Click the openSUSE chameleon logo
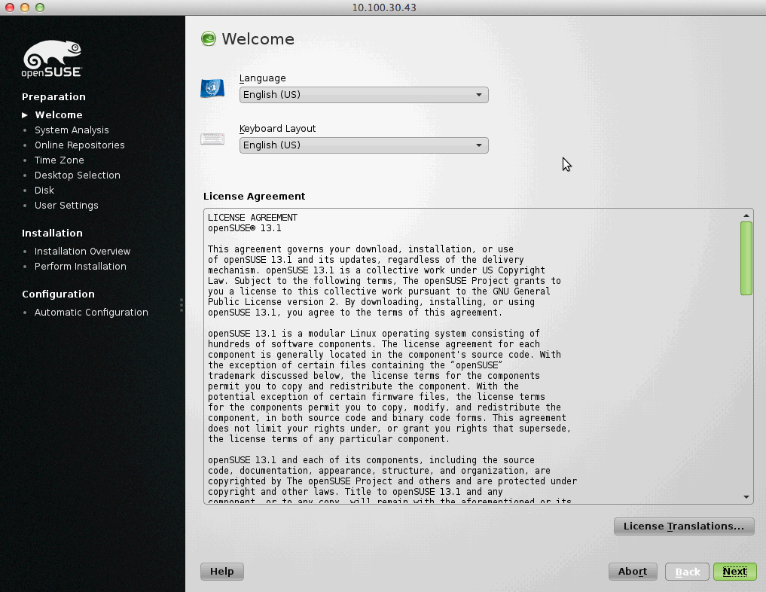The image size is (766, 592). coord(52,59)
